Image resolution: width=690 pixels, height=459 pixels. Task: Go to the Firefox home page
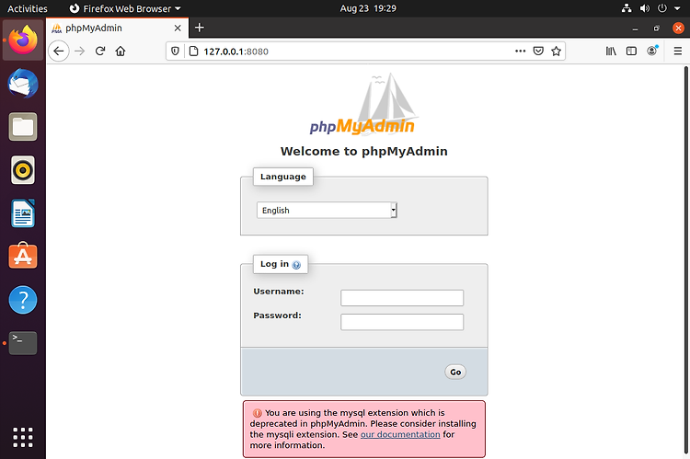tap(121, 51)
